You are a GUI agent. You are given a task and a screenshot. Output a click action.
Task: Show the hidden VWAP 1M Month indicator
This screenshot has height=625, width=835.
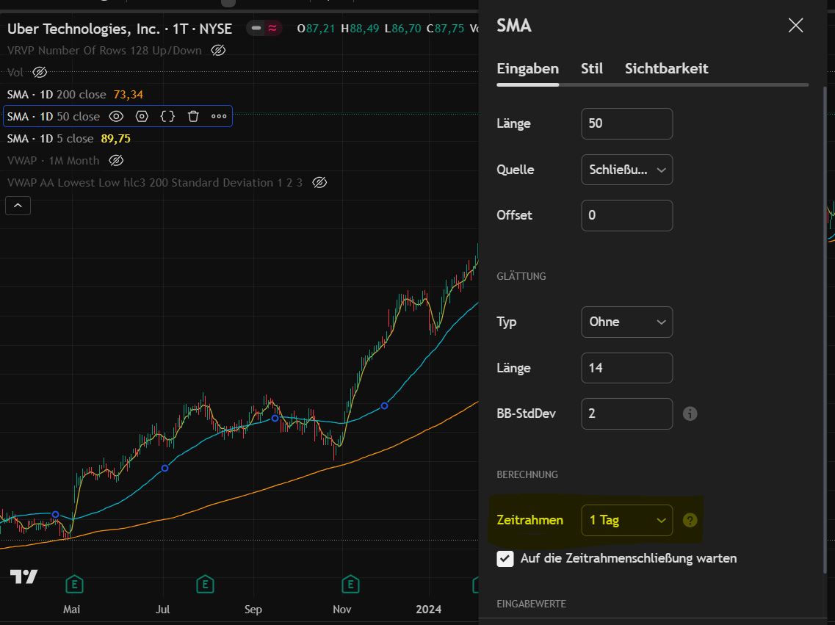coord(116,160)
